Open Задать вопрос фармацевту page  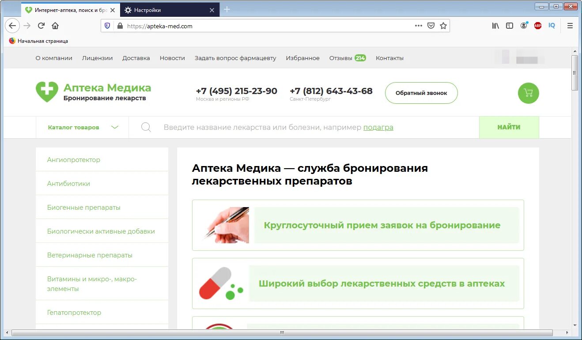pos(235,58)
